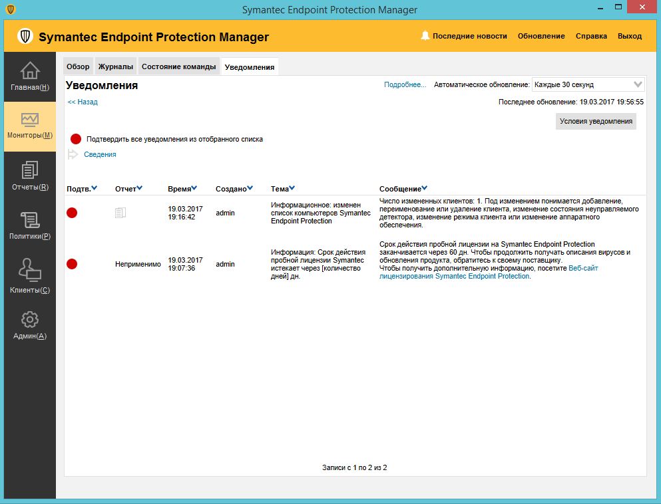The image size is (661, 504).
Task: Open the Политики policies section
Action: pos(30,225)
